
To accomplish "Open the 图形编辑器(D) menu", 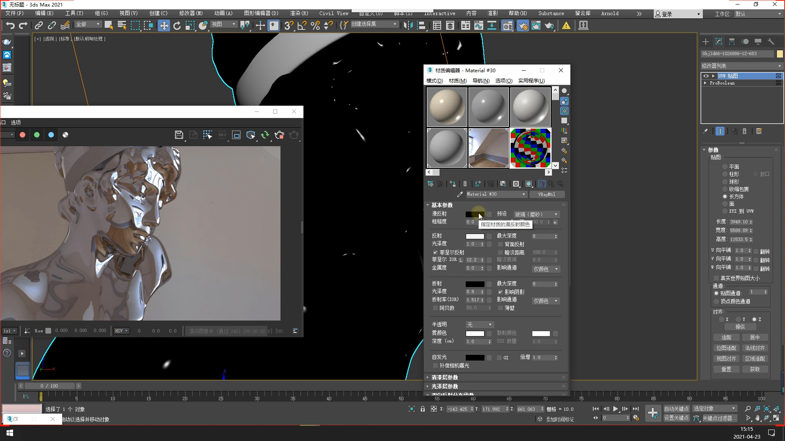I will click(x=261, y=13).
